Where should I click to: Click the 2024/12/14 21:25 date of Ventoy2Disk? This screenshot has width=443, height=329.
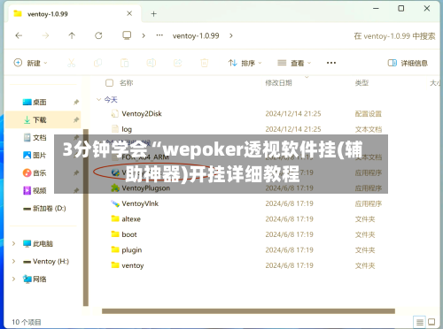(x=293, y=114)
